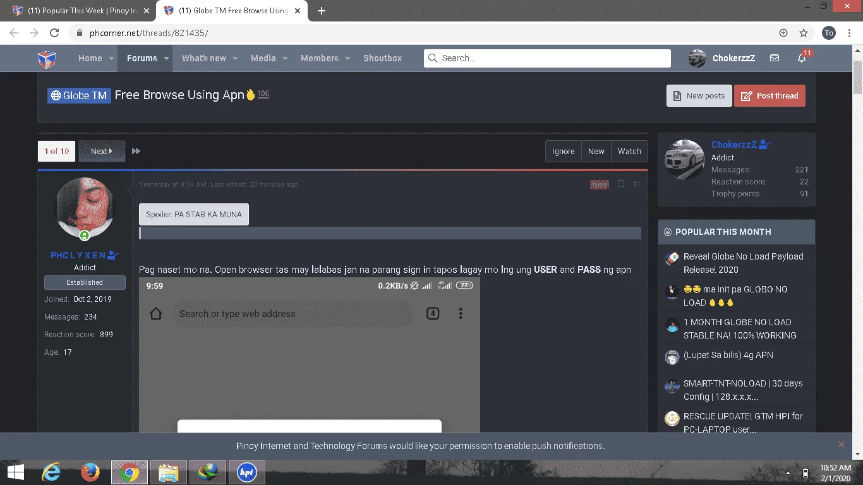
Task: Switch to the Popular This Week tab
Action: point(83,11)
